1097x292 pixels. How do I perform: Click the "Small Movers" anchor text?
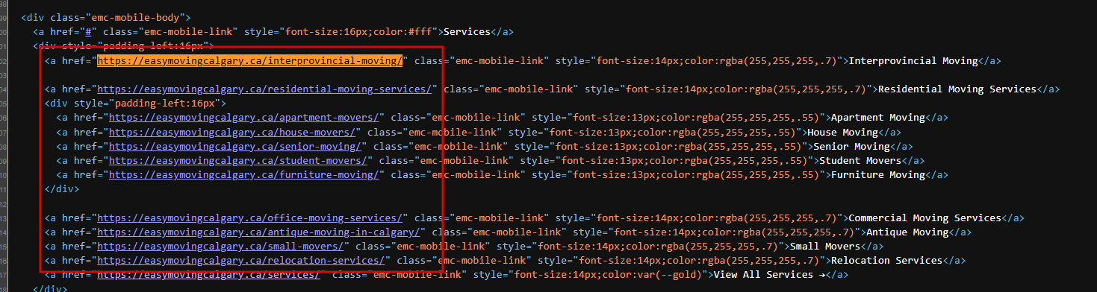tap(825, 246)
